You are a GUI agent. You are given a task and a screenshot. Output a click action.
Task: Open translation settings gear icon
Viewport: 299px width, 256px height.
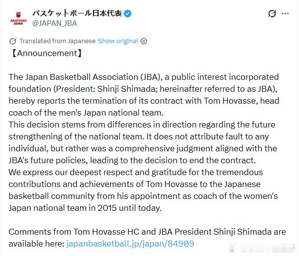[x=144, y=41]
